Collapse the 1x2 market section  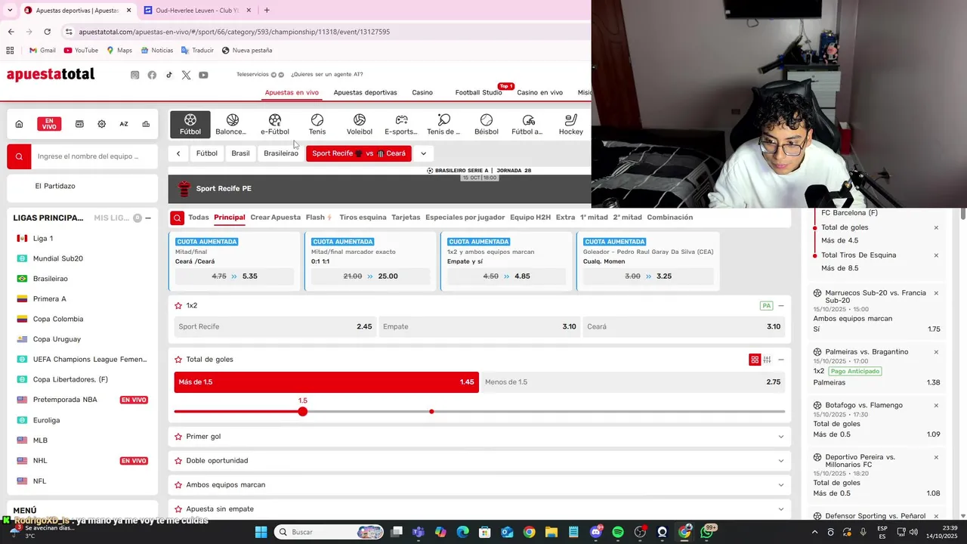(x=781, y=306)
